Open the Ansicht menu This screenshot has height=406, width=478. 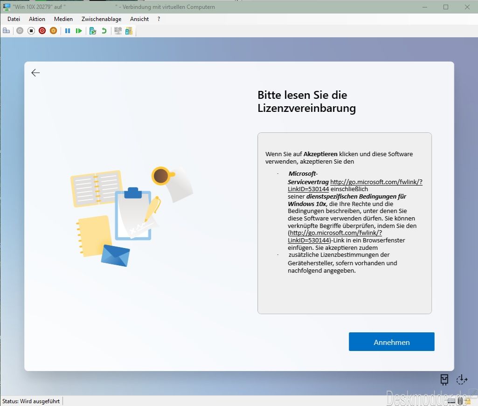coord(139,19)
